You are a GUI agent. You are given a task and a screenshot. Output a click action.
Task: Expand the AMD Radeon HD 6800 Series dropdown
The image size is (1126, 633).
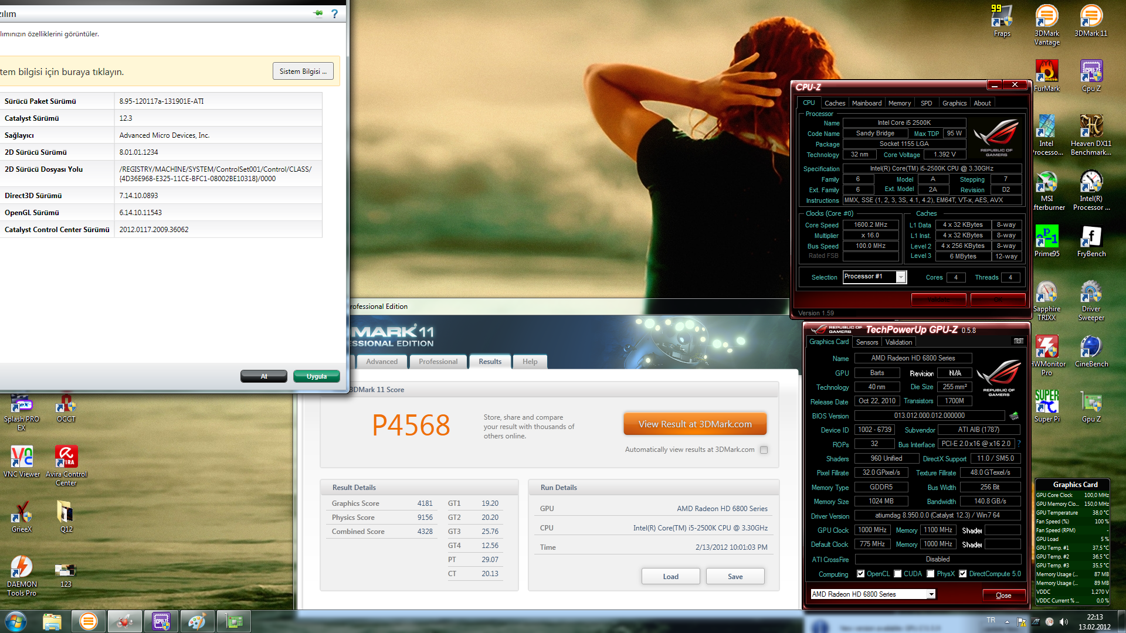click(x=931, y=594)
